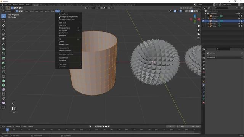Disable Cylinder in renders camera icon
This screenshot has height=137, width=244.
click(242, 21)
